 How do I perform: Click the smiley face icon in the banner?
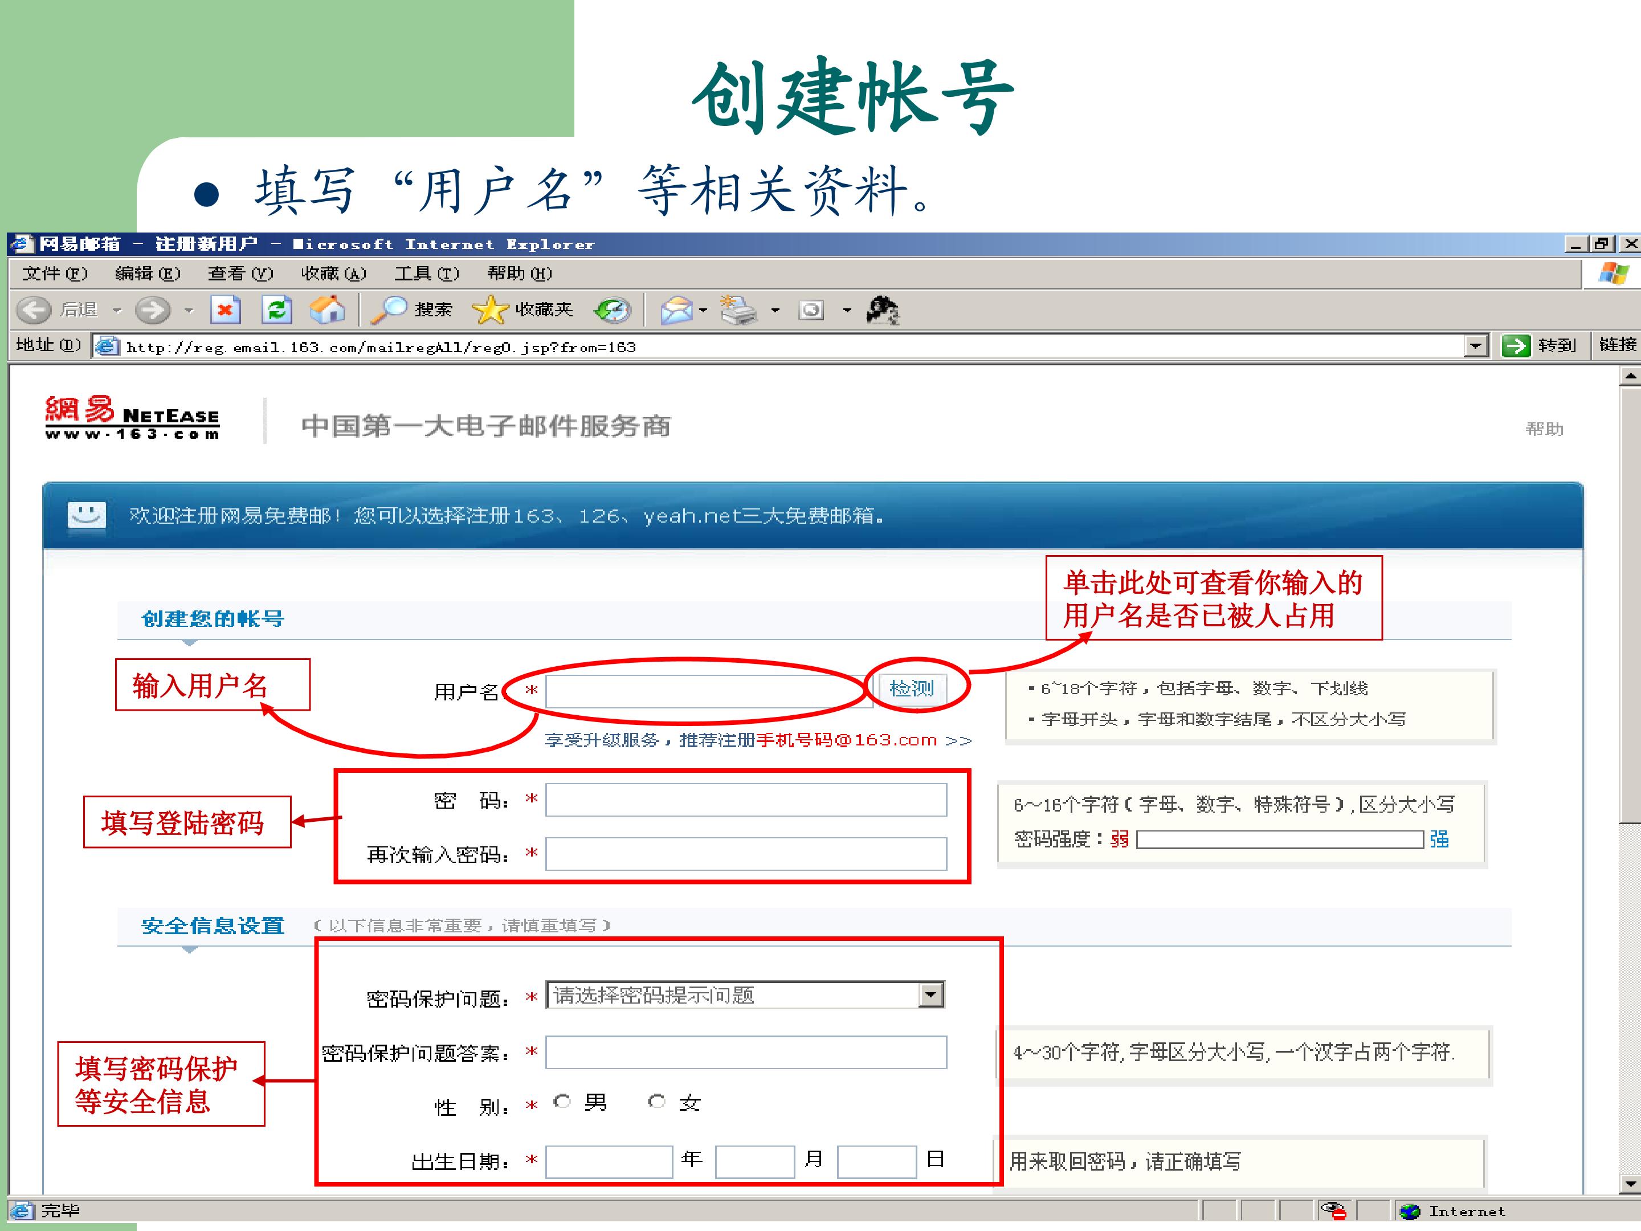tap(87, 514)
